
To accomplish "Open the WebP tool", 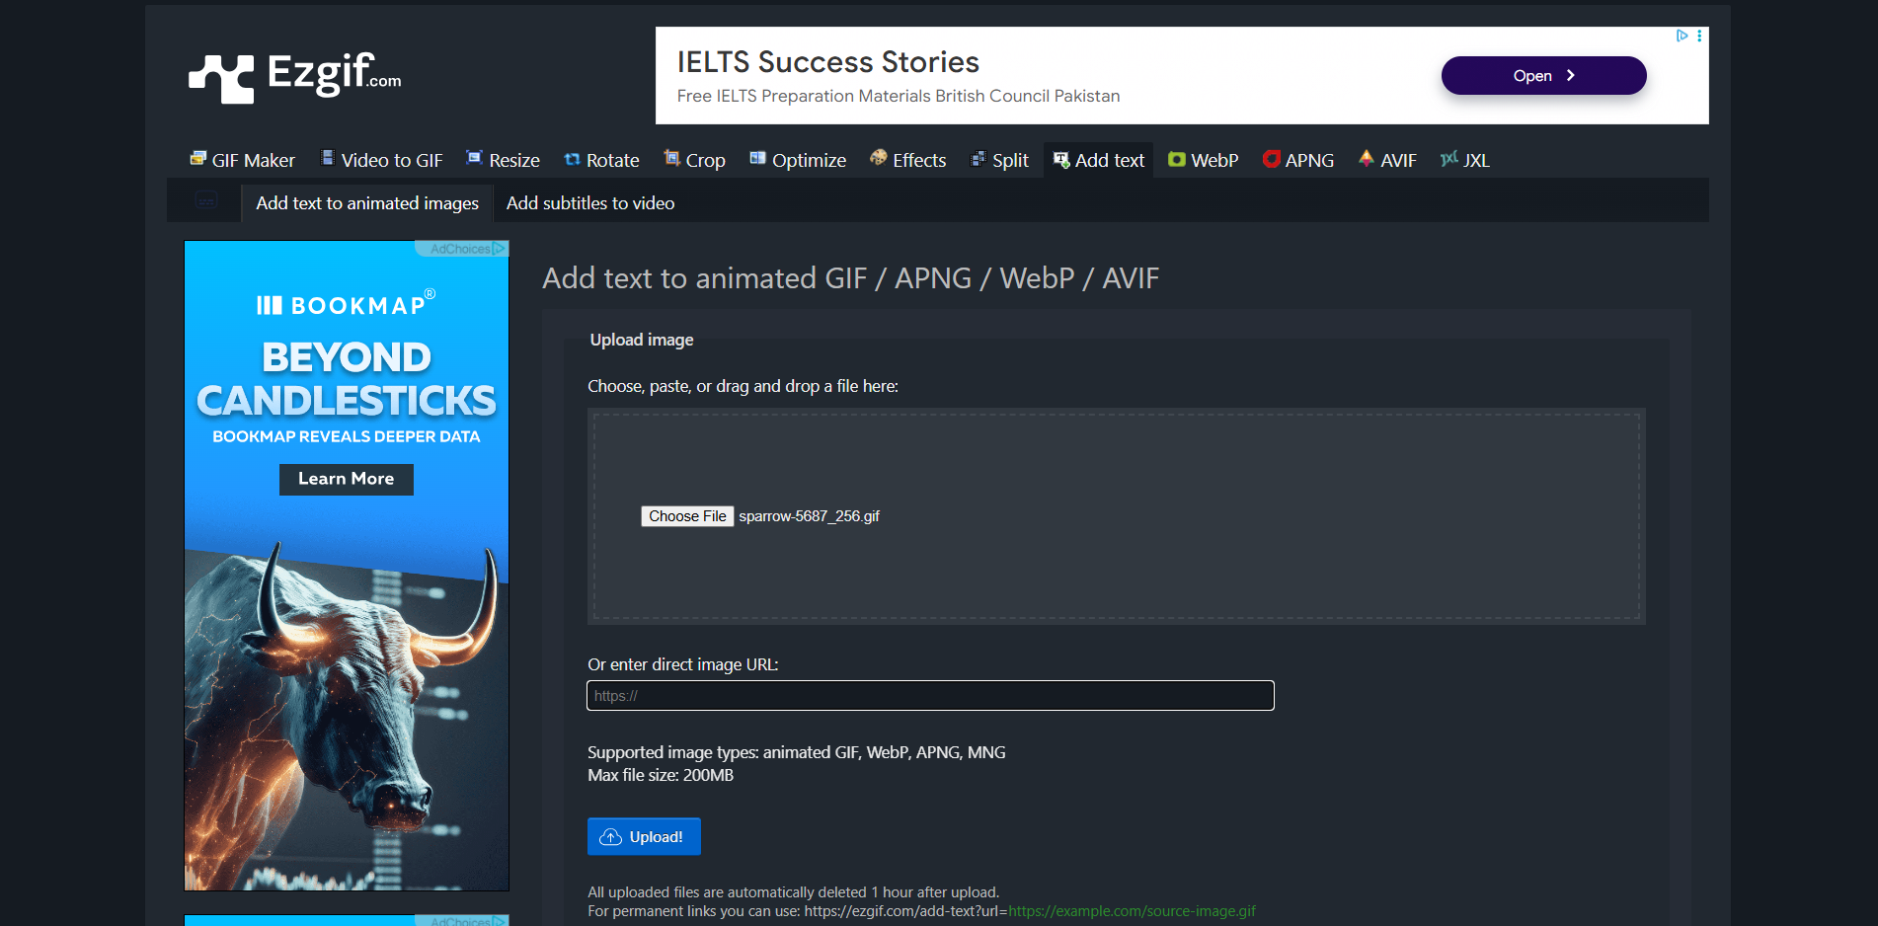I will click(x=1203, y=160).
